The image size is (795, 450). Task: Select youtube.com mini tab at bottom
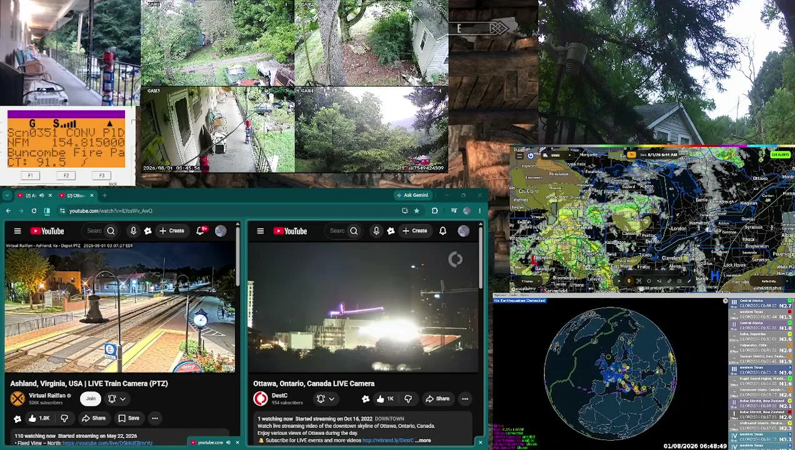211,442
